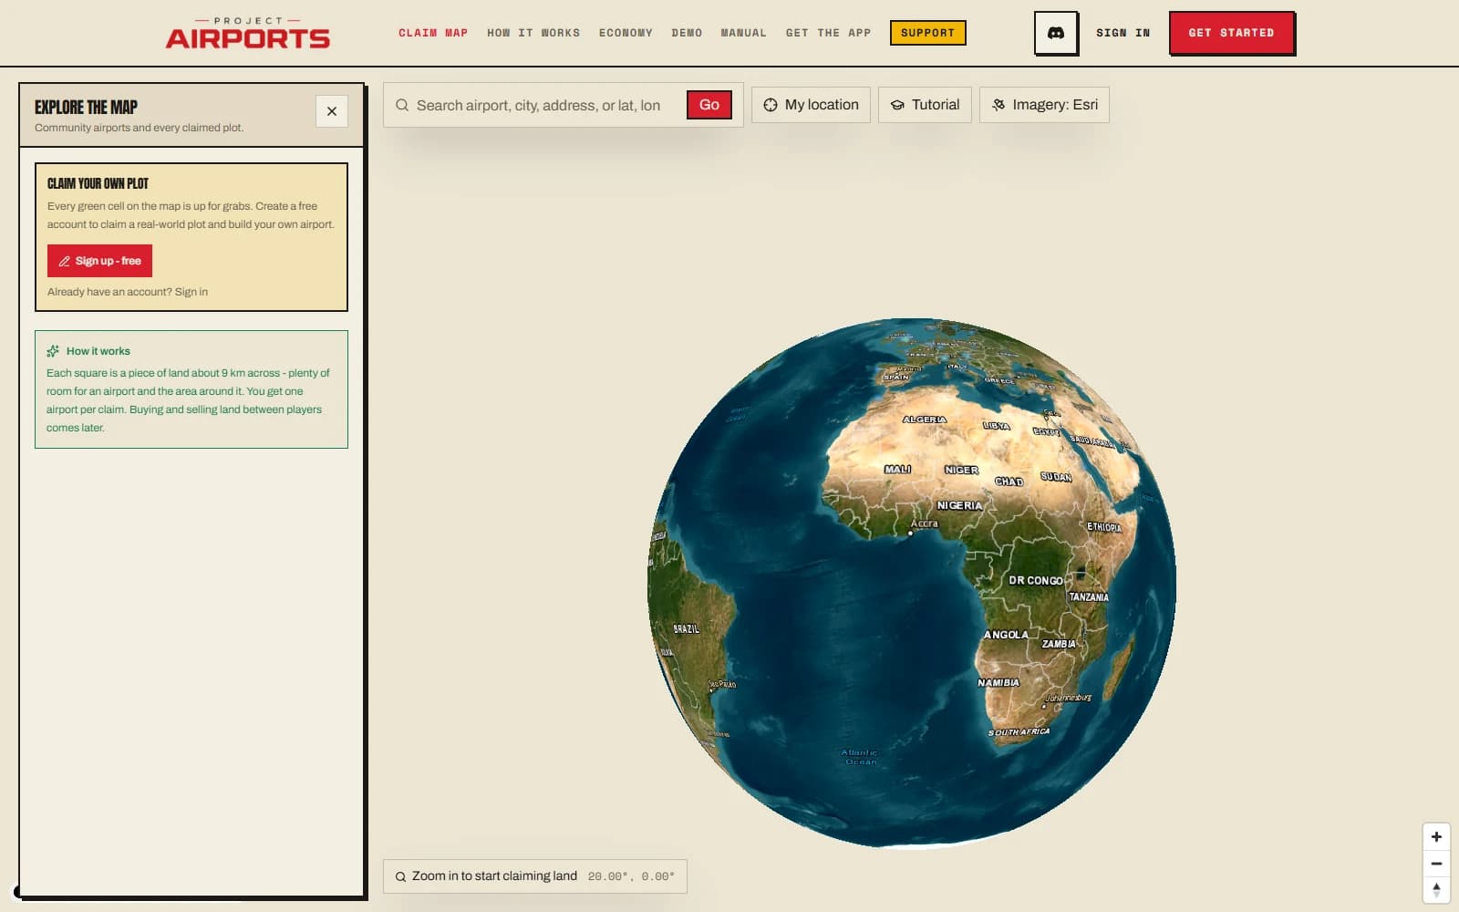
Task: Start the Tutorial
Action: (925, 105)
